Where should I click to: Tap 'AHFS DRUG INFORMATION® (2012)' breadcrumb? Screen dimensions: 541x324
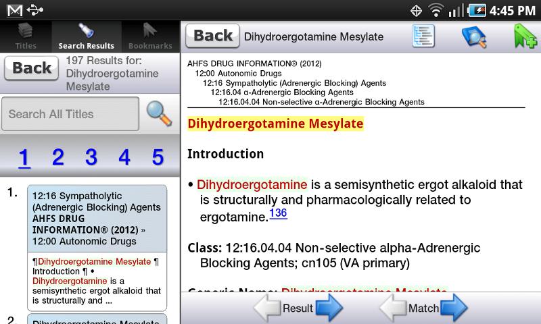tap(254, 63)
